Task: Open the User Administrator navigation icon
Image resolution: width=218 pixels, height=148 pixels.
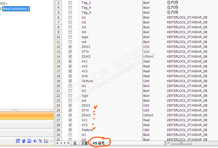Action: (24, 141)
